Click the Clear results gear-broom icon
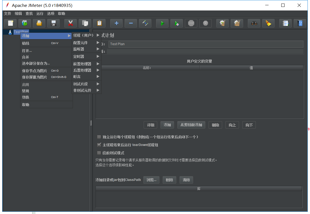The image size is (310, 214). tap(222, 23)
